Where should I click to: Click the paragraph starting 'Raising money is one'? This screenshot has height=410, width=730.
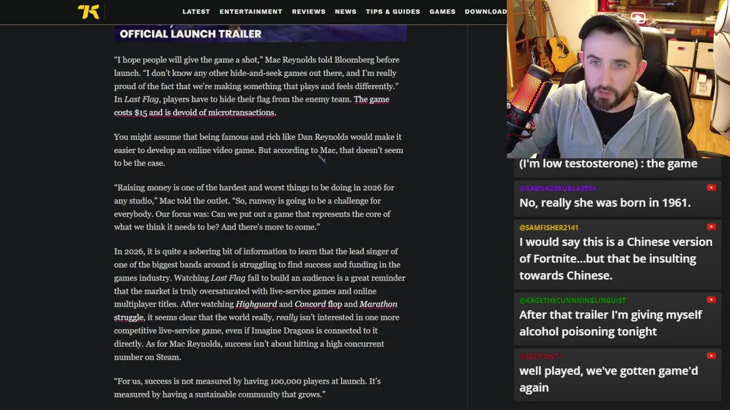point(254,207)
